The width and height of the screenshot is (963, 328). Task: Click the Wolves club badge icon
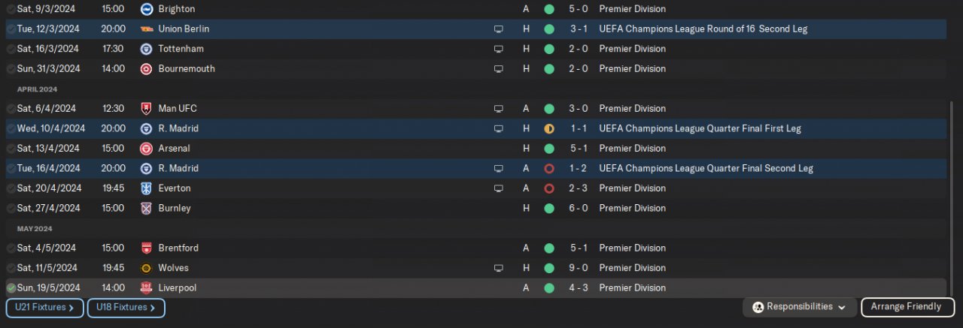coord(147,268)
